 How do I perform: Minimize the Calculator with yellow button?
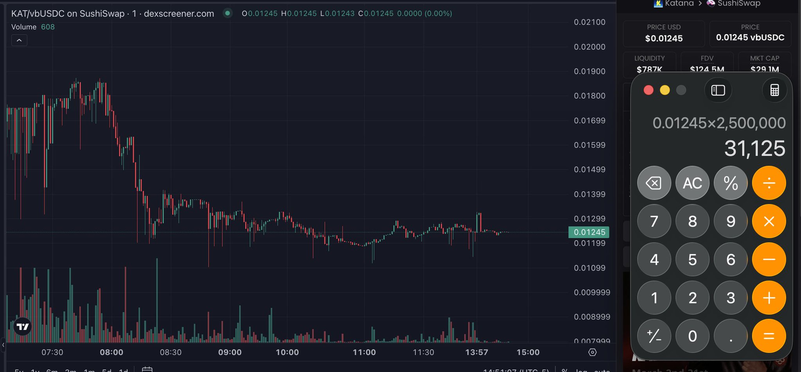665,90
